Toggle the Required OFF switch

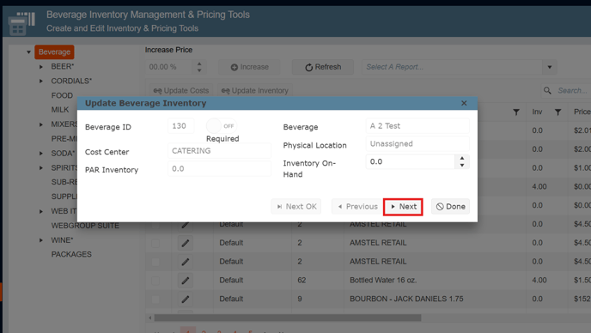point(222,126)
